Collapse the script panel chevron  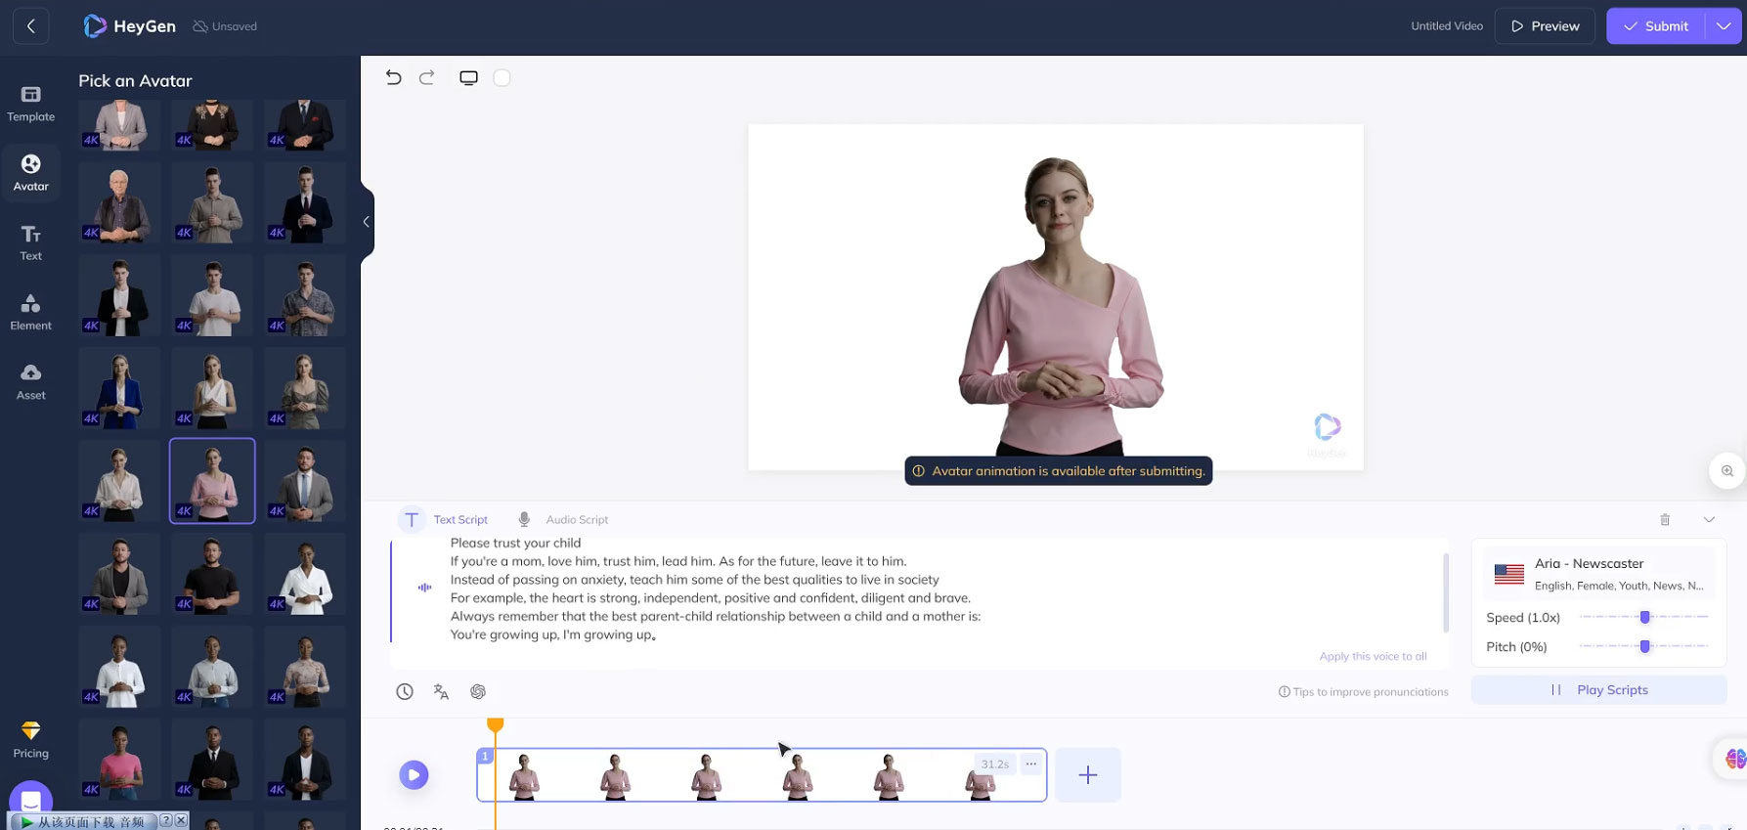(x=1709, y=520)
